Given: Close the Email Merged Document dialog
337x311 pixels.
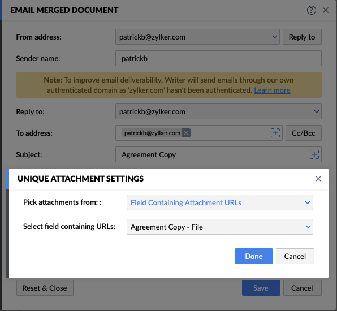Looking at the screenshot, I should pos(326,10).
